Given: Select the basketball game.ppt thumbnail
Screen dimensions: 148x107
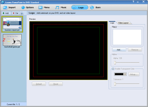Looking at the screenshot, I should 12,40.
